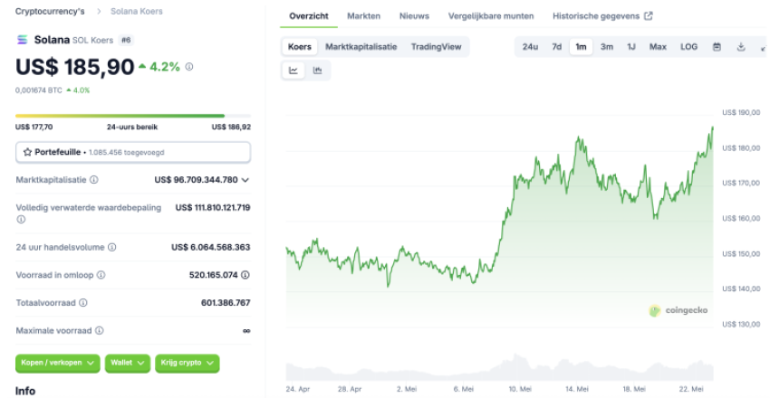The width and height of the screenshot is (770, 398).
Task: Expand the Marktkapitalisatie value chevron
Action: tap(245, 180)
